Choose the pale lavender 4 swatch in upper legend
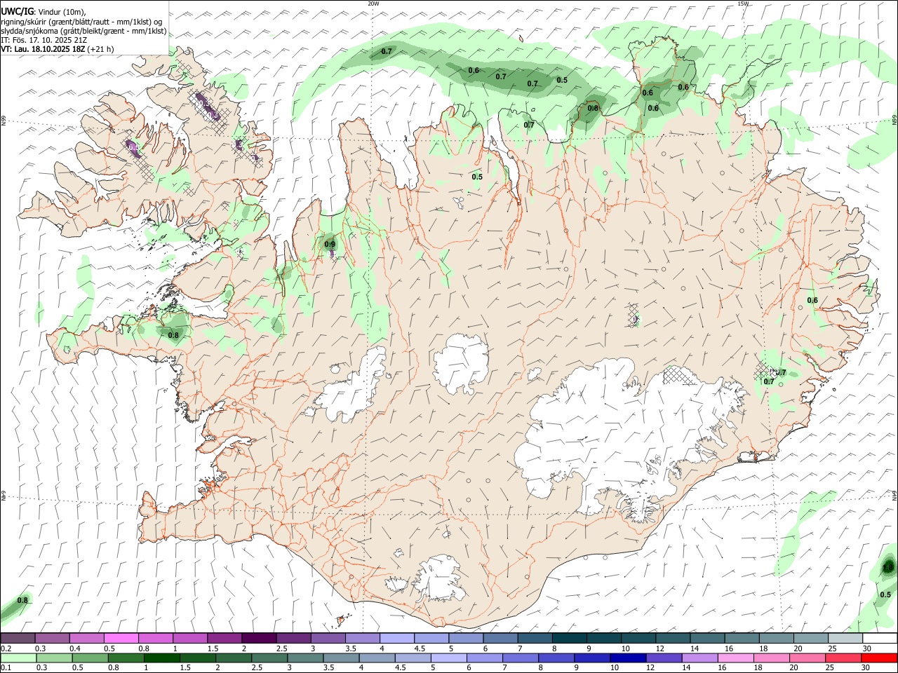Screen dimensions: 898x673 point(396,638)
